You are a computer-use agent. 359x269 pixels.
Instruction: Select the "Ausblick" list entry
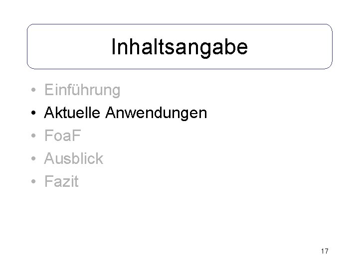tap(74, 159)
